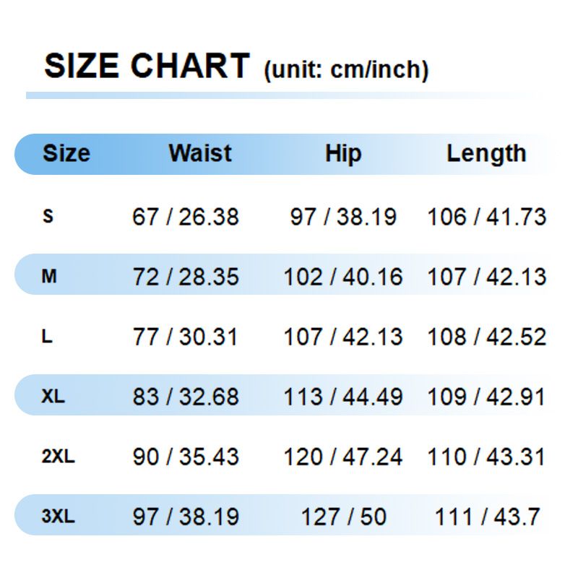The height and width of the screenshot is (578, 578).
Task: Click the L size row label
Action: point(48,337)
